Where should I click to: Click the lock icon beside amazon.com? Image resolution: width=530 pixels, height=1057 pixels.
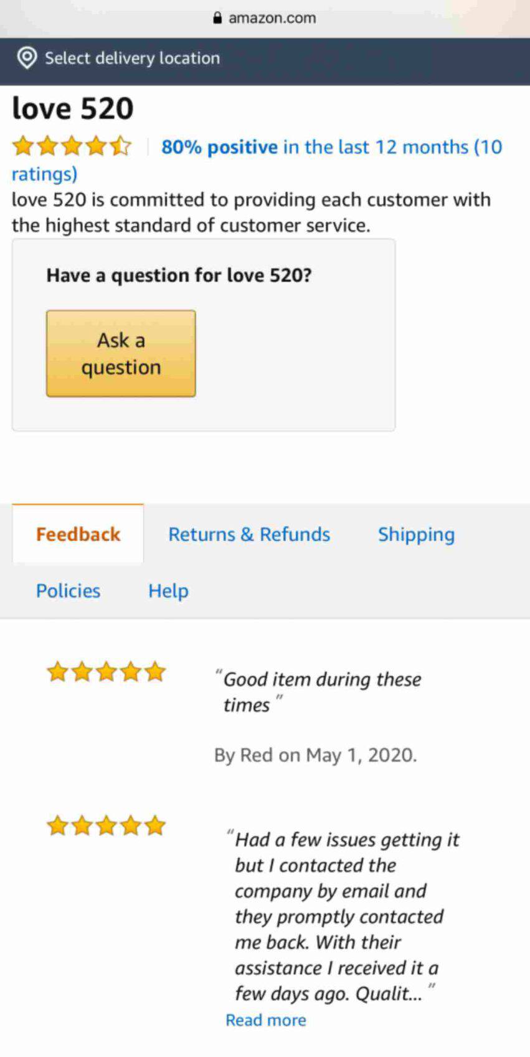[x=217, y=18]
